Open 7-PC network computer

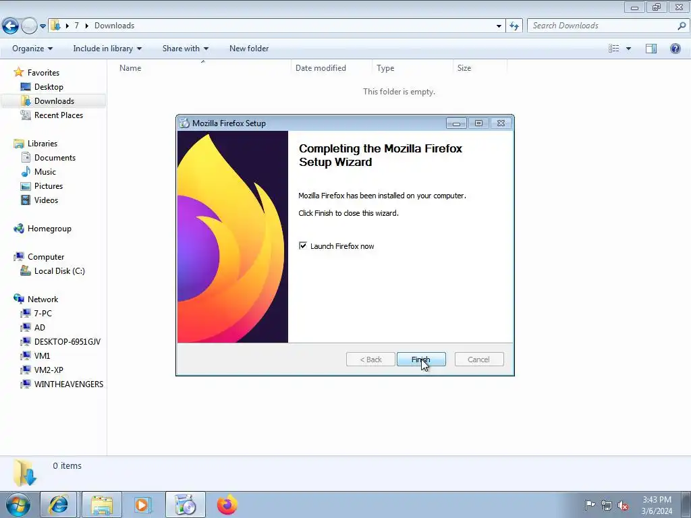pyautogui.click(x=43, y=313)
